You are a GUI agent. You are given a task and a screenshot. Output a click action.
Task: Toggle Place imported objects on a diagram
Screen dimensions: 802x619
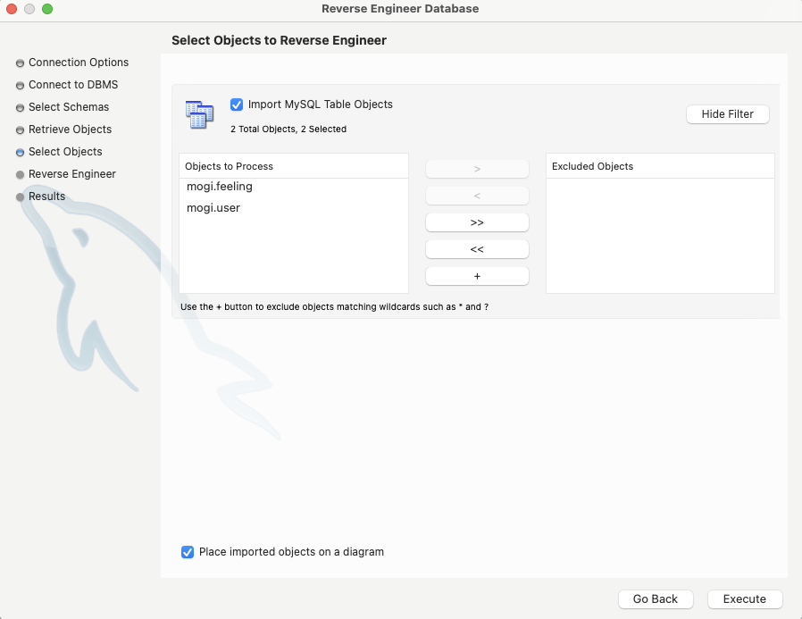[x=188, y=552]
